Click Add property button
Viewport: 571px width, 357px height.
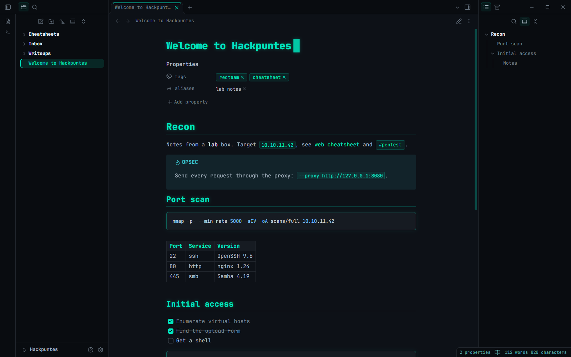pyautogui.click(x=188, y=102)
